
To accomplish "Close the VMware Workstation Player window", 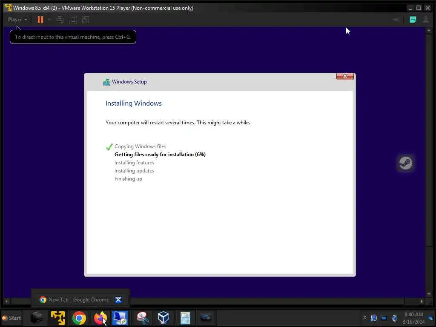I will click(x=427, y=8).
